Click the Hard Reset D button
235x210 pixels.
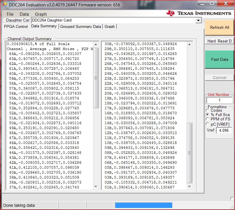click(x=220, y=41)
